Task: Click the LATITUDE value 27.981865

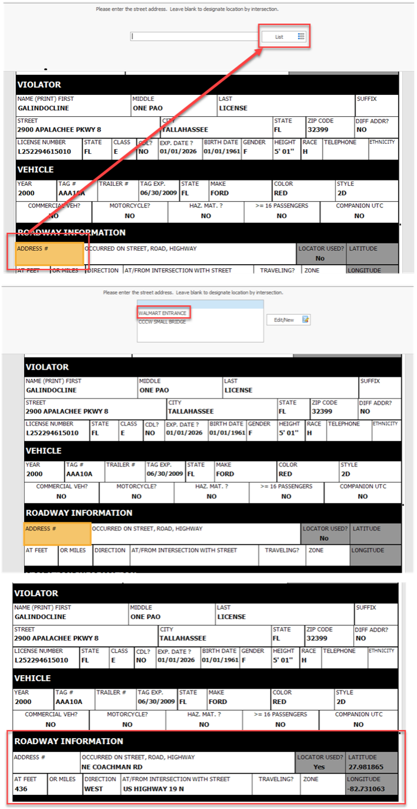Action: click(372, 762)
